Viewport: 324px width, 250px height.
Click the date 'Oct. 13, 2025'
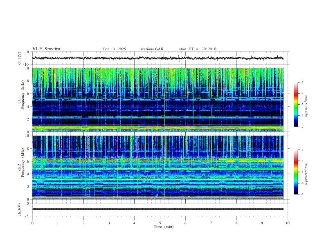(x=114, y=49)
